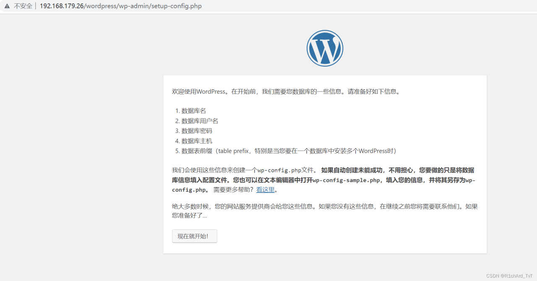Click the WordPress logo
Viewport: 537px width, 281px height.
click(325, 48)
